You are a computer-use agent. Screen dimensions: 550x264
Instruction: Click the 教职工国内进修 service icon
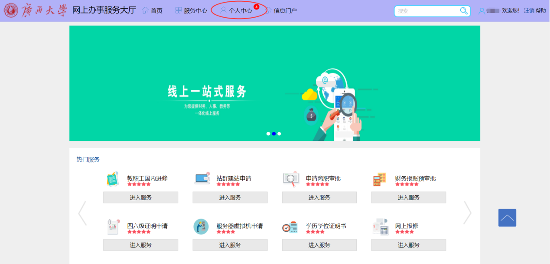[x=113, y=179]
